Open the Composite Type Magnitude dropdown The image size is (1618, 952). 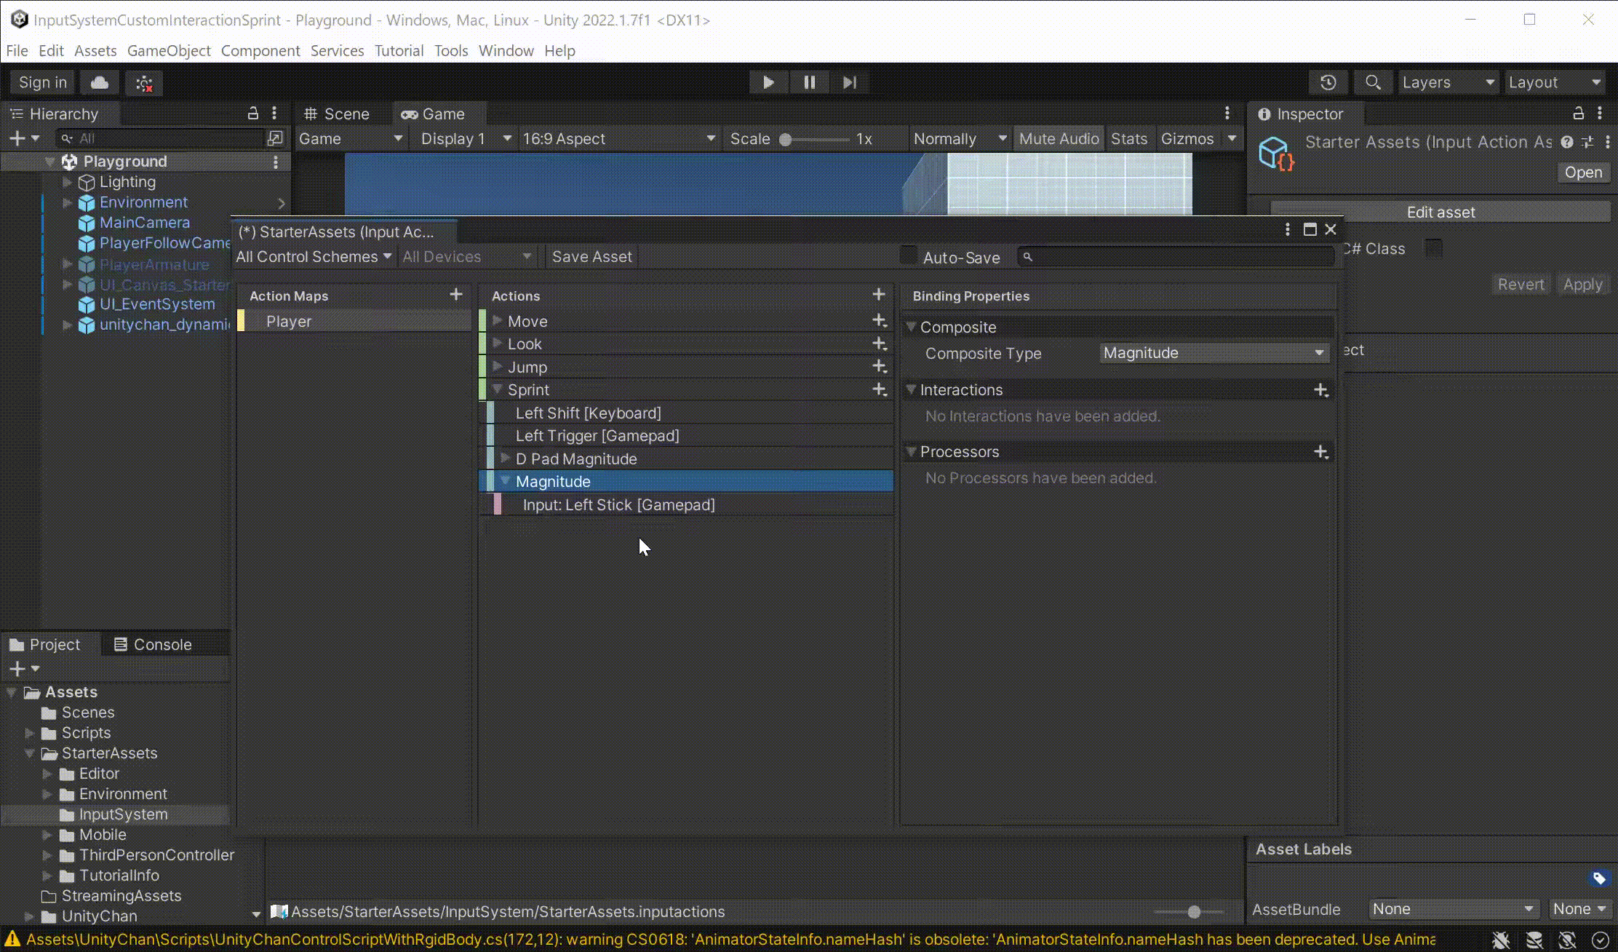pyautogui.click(x=1213, y=353)
